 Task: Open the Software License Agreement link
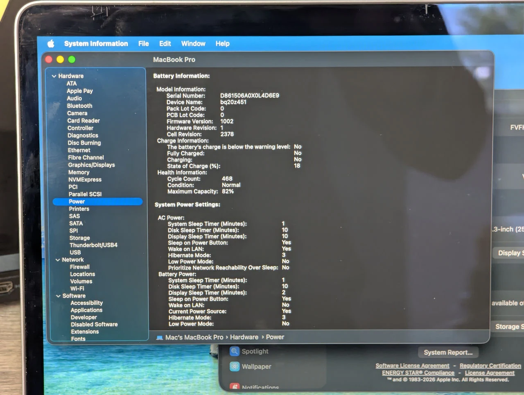click(412, 365)
